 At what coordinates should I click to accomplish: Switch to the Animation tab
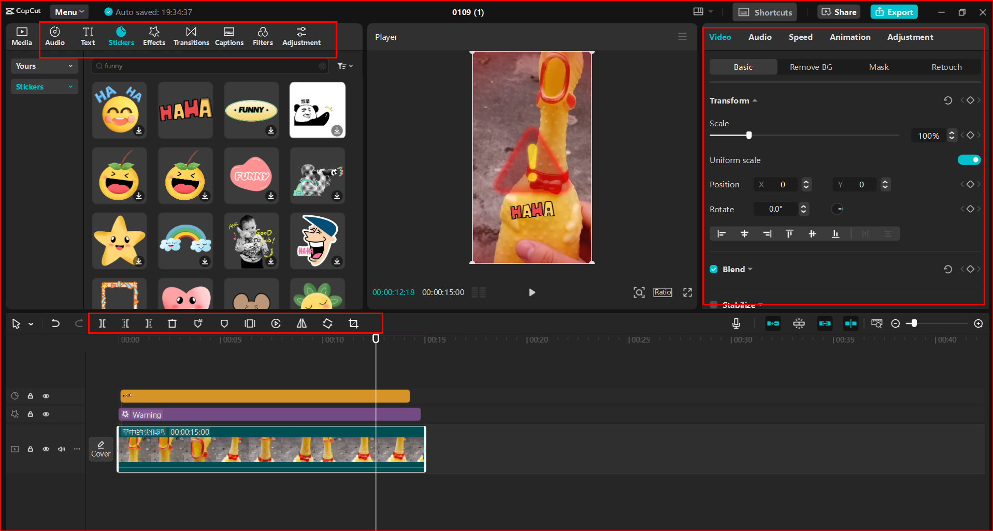pyautogui.click(x=850, y=37)
